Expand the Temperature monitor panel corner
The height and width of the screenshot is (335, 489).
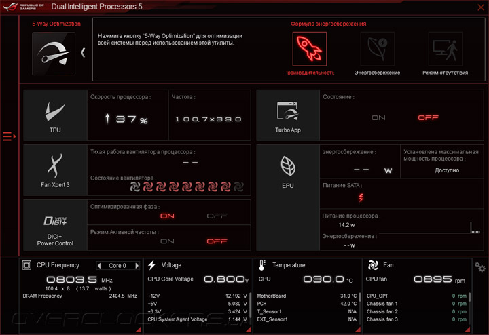[358, 330]
